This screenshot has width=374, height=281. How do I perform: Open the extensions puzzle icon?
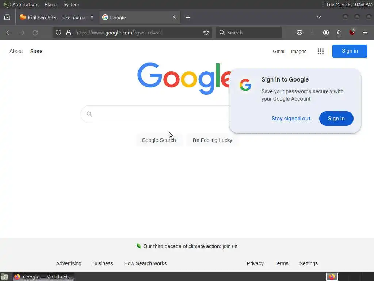pos(339,33)
